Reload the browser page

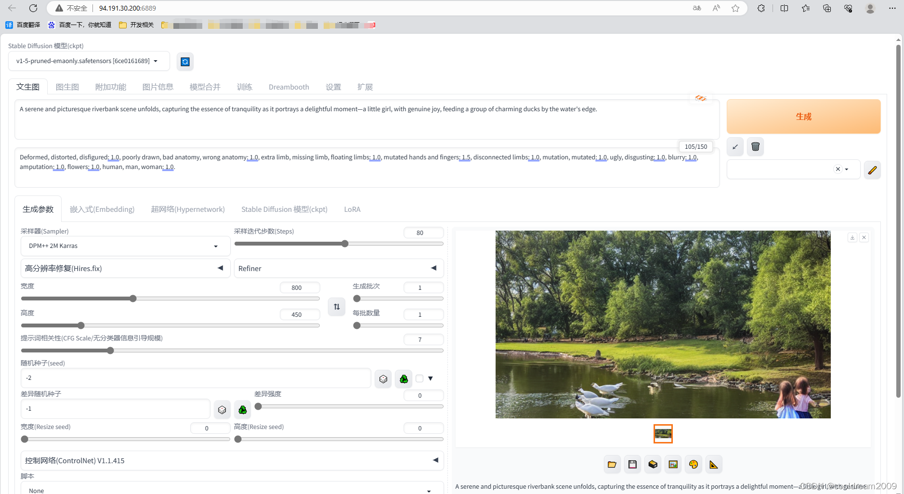click(33, 8)
